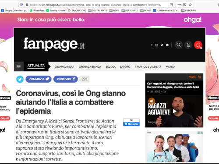Click the AdChoices icon on ad
The image size is (219, 164).
[x=199, y=133]
